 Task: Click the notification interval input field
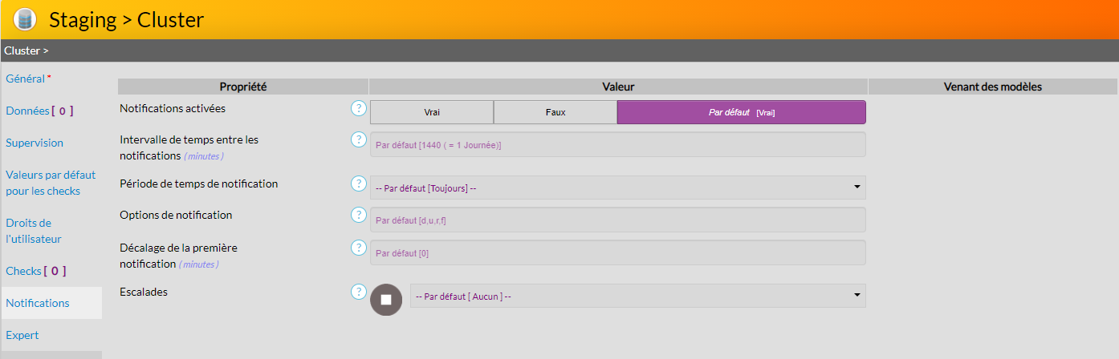pos(617,144)
